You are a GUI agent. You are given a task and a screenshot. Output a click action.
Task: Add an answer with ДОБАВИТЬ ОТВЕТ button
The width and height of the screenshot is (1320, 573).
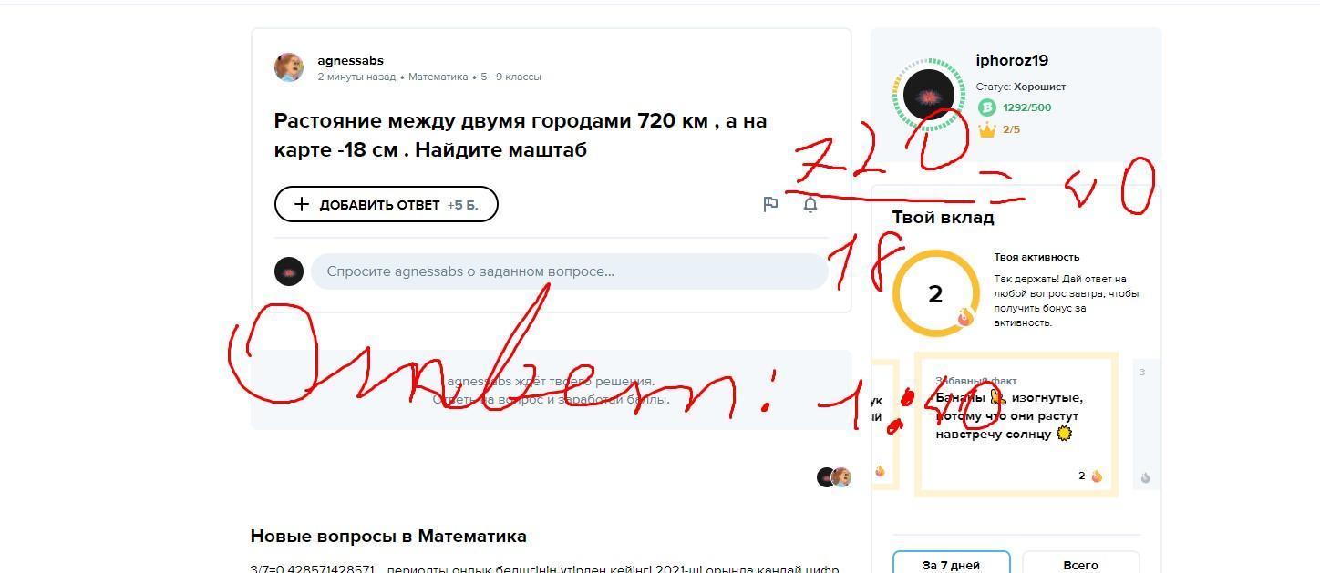[x=387, y=204]
